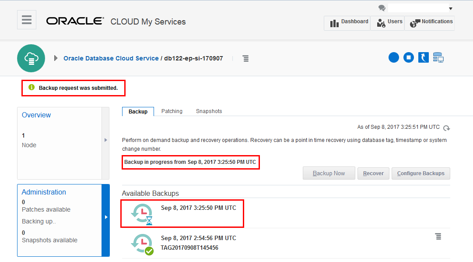Expand the breadcrumb triangle before Oracle Database Cloud Service
Image resolution: width=473 pixels, height=262 pixels.
point(56,58)
